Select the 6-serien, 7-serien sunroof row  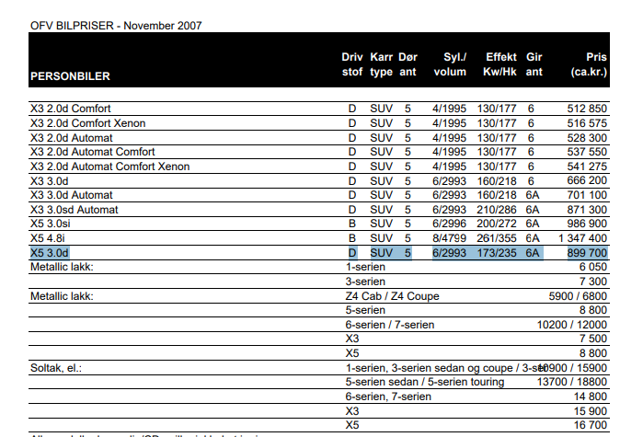coord(387,396)
